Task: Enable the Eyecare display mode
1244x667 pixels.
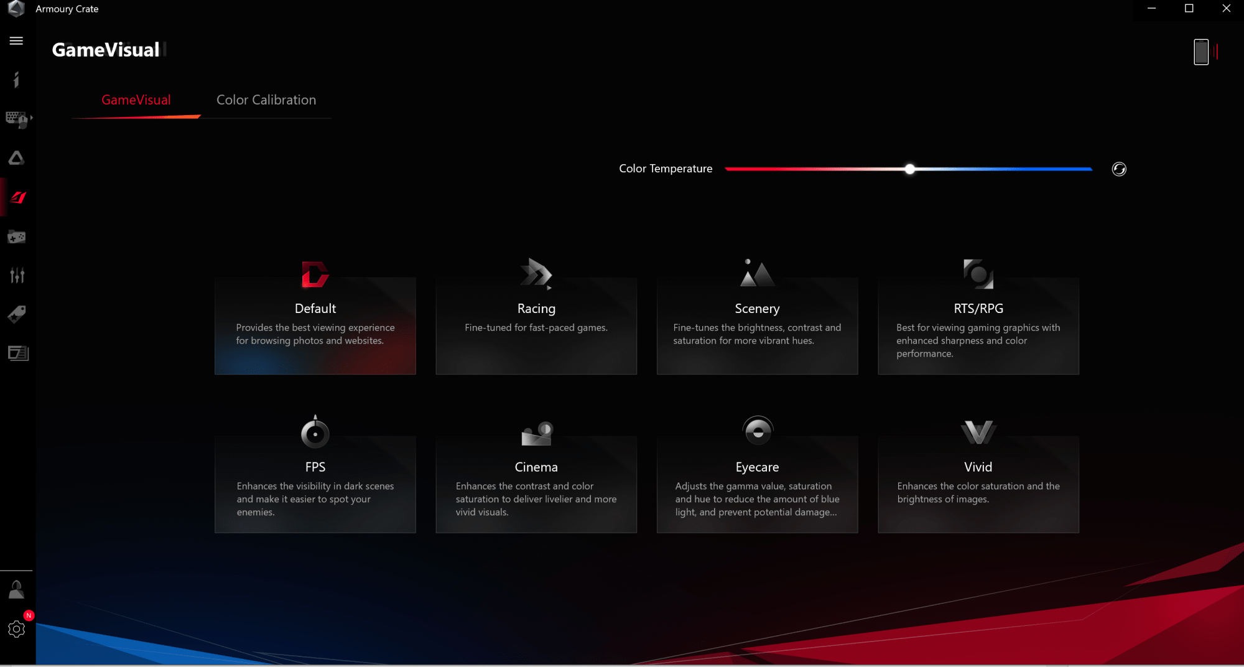Action: coord(757,483)
